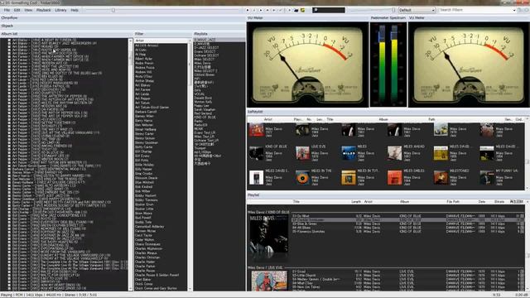
Task: Click the Next track button
Action: (x=274, y=10)
